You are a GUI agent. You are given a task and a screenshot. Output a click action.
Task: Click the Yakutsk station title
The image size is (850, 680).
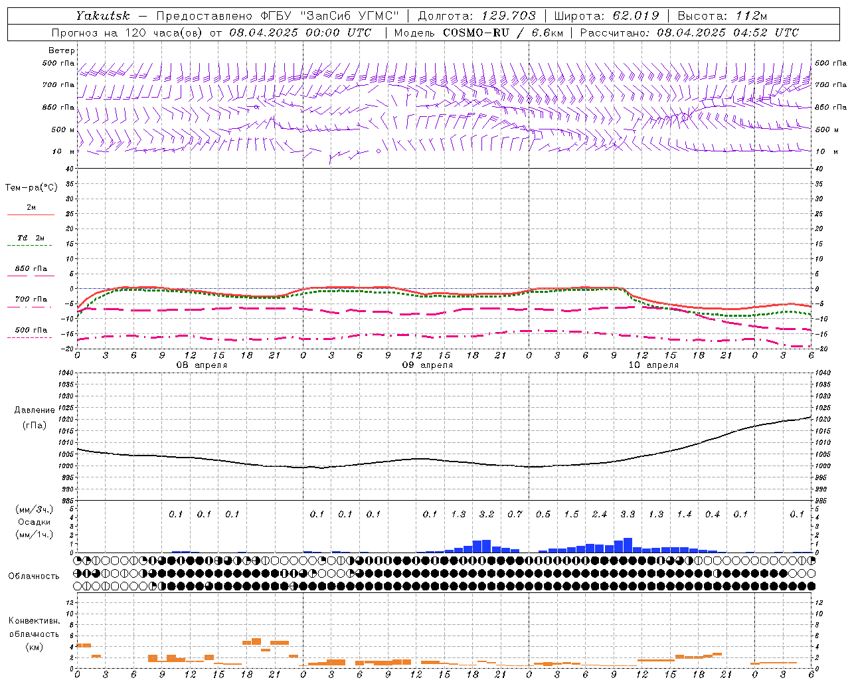[x=102, y=16]
